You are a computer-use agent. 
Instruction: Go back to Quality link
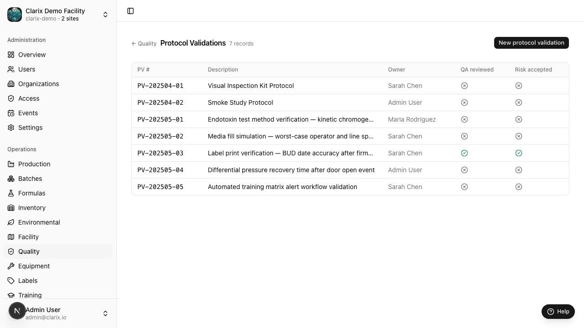144,44
